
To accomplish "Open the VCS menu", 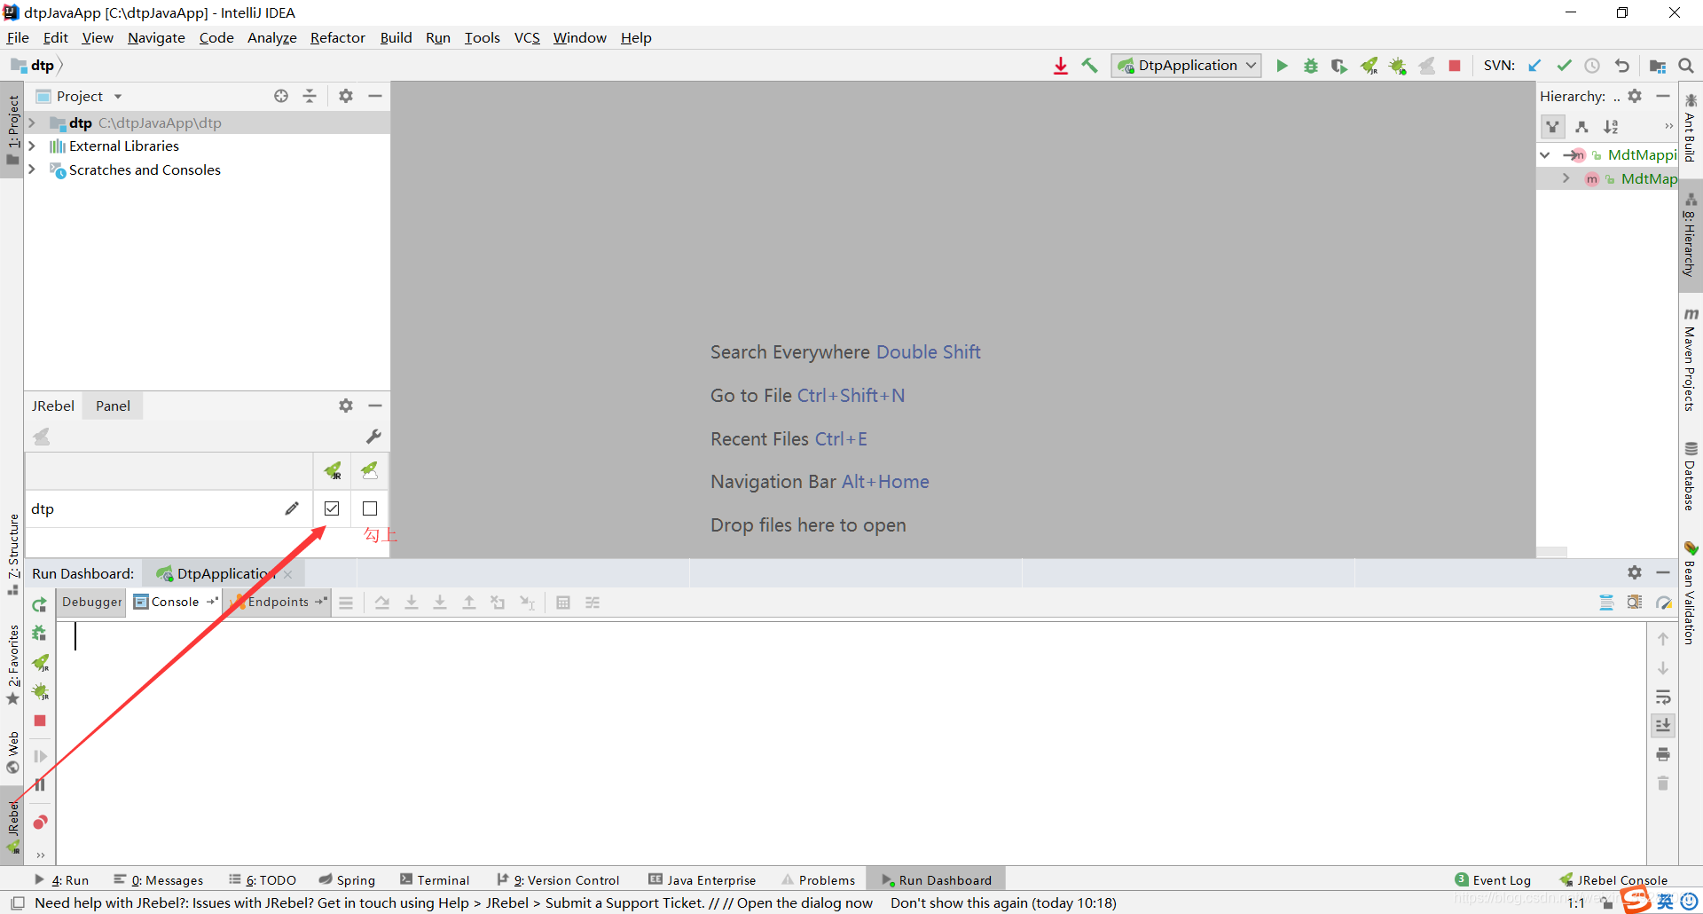I will point(527,37).
